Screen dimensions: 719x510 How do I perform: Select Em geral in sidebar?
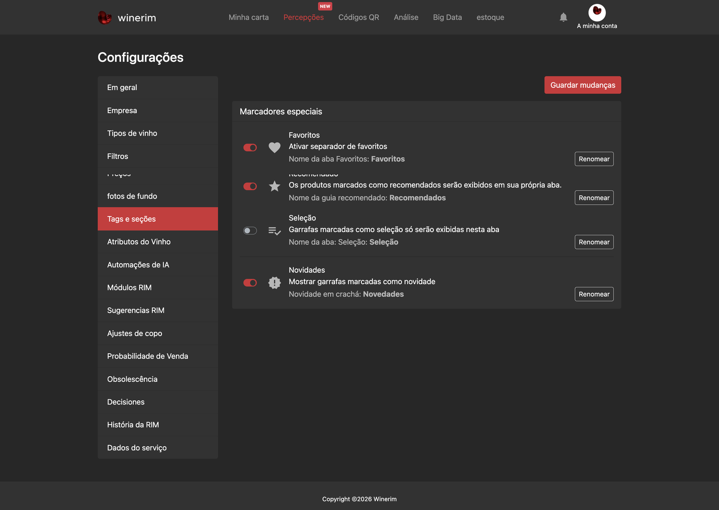click(158, 88)
